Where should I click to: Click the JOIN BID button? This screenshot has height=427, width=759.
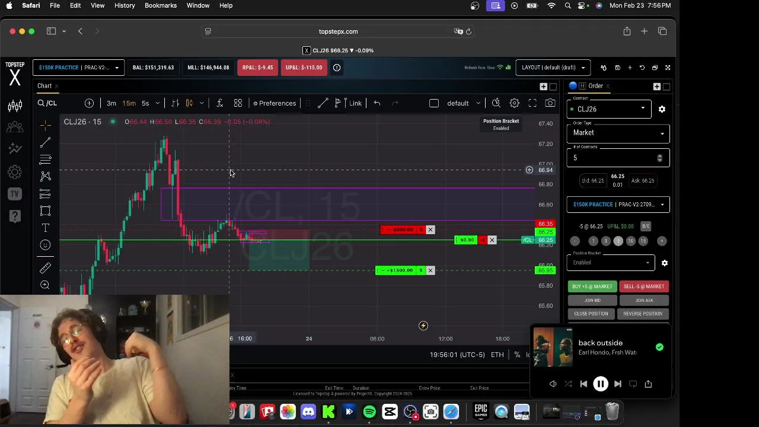(x=592, y=301)
